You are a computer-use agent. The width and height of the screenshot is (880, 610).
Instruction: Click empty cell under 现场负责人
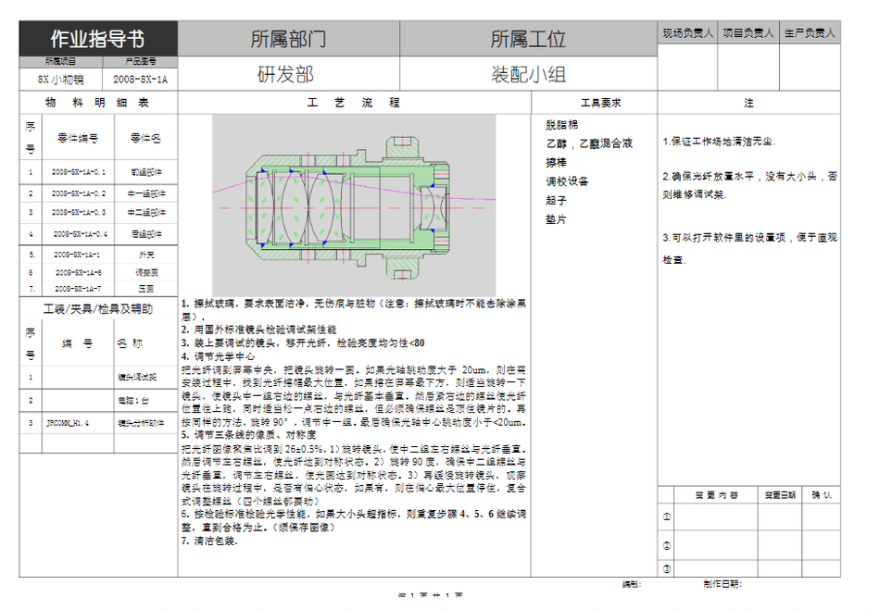(x=687, y=67)
